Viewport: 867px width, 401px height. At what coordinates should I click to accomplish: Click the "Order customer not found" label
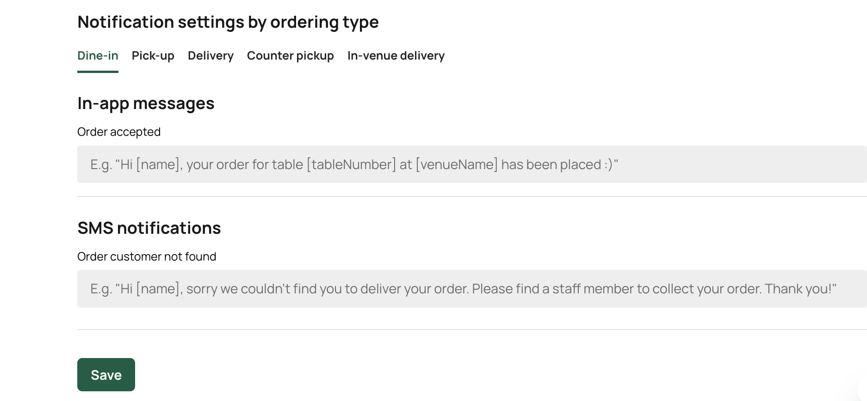(147, 257)
